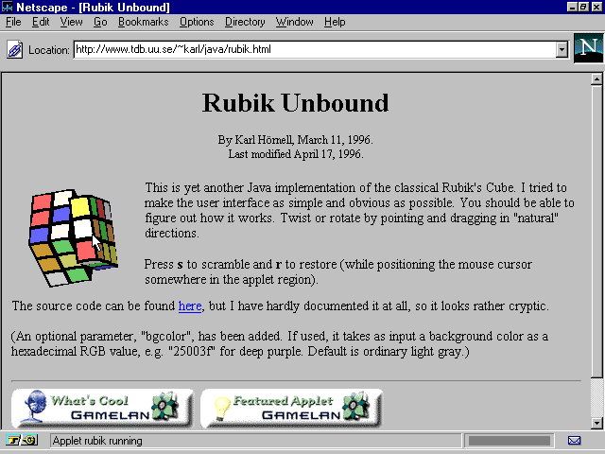Screen dimensions: 605x454
Task: Click the progress bar in status bar
Action: (x=509, y=441)
